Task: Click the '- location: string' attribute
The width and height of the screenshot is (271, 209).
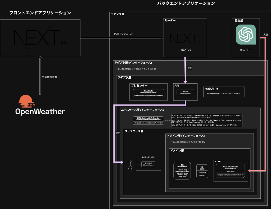Action: tap(182, 170)
